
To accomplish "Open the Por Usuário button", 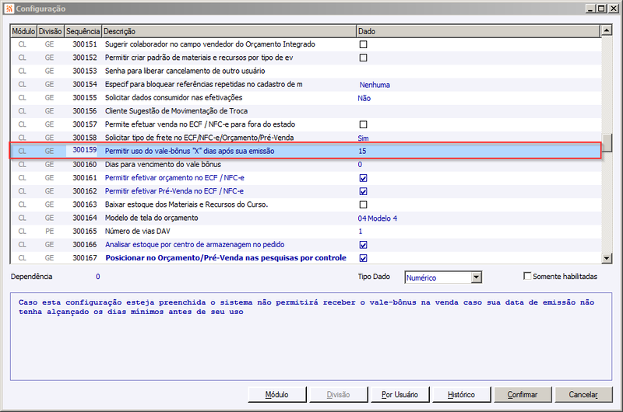I will pyautogui.click(x=399, y=395).
